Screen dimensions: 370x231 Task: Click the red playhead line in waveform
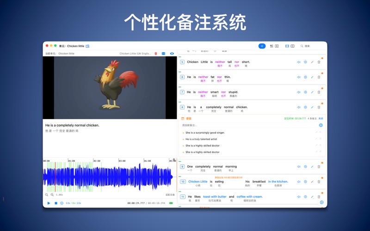pyautogui.click(x=55, y=177)
